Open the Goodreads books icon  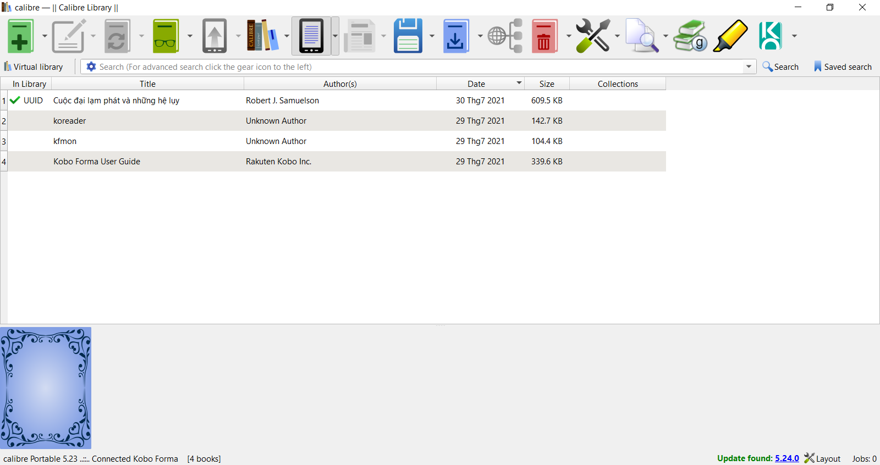pyautogui.click(x=690, y=36)
